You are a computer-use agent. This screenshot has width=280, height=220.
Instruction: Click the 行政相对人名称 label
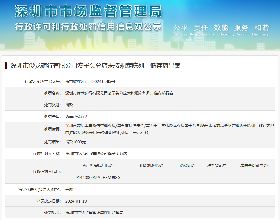(47, 154)
